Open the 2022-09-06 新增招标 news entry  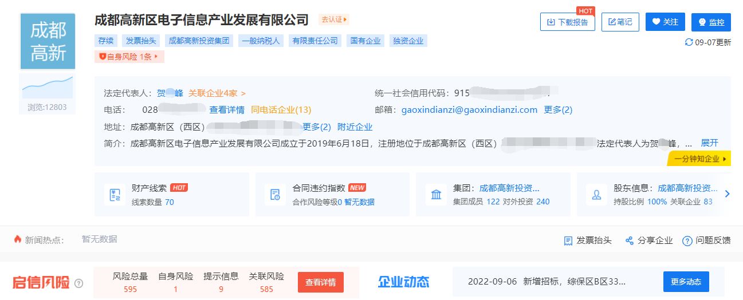point(547,282)
